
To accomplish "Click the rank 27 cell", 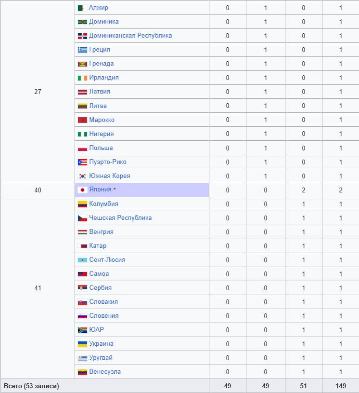I will point(38,92).
